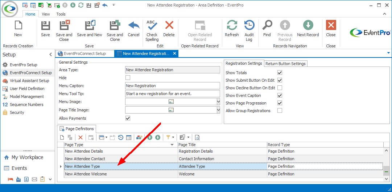Click the shopping cart icon in quick access toolbar
392x192 pixels.
coord(49,5)
